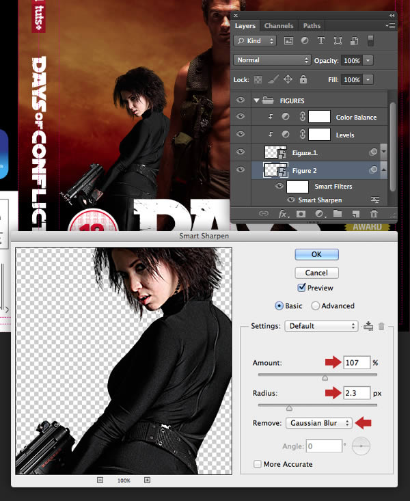This screenshot has width=410, height=501.
Task: Add a layer mask icon
Action: coord(301,213)
